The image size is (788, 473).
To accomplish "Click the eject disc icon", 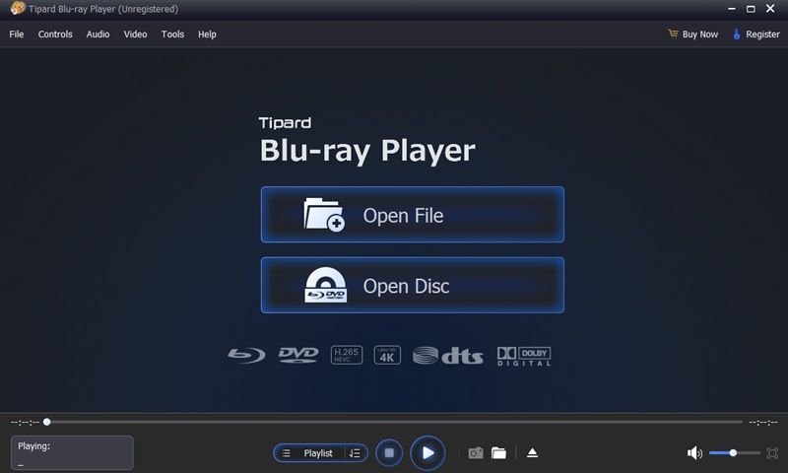I will coord(532,453).
